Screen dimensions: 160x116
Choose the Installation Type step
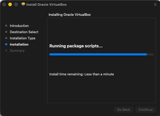tap(22, 38)
